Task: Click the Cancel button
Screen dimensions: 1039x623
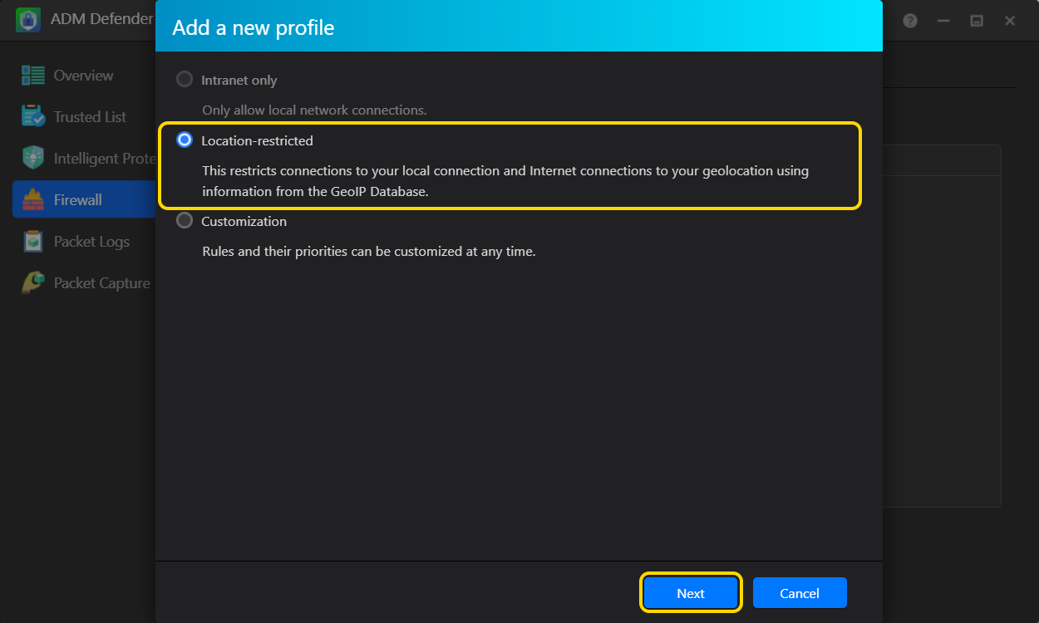Action: pos(800,593)
